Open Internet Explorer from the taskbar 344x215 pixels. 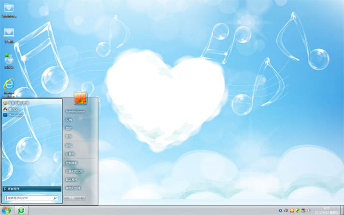point(21,210)
